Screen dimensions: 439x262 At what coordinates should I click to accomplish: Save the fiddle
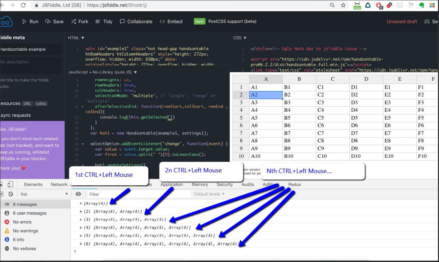54,22
